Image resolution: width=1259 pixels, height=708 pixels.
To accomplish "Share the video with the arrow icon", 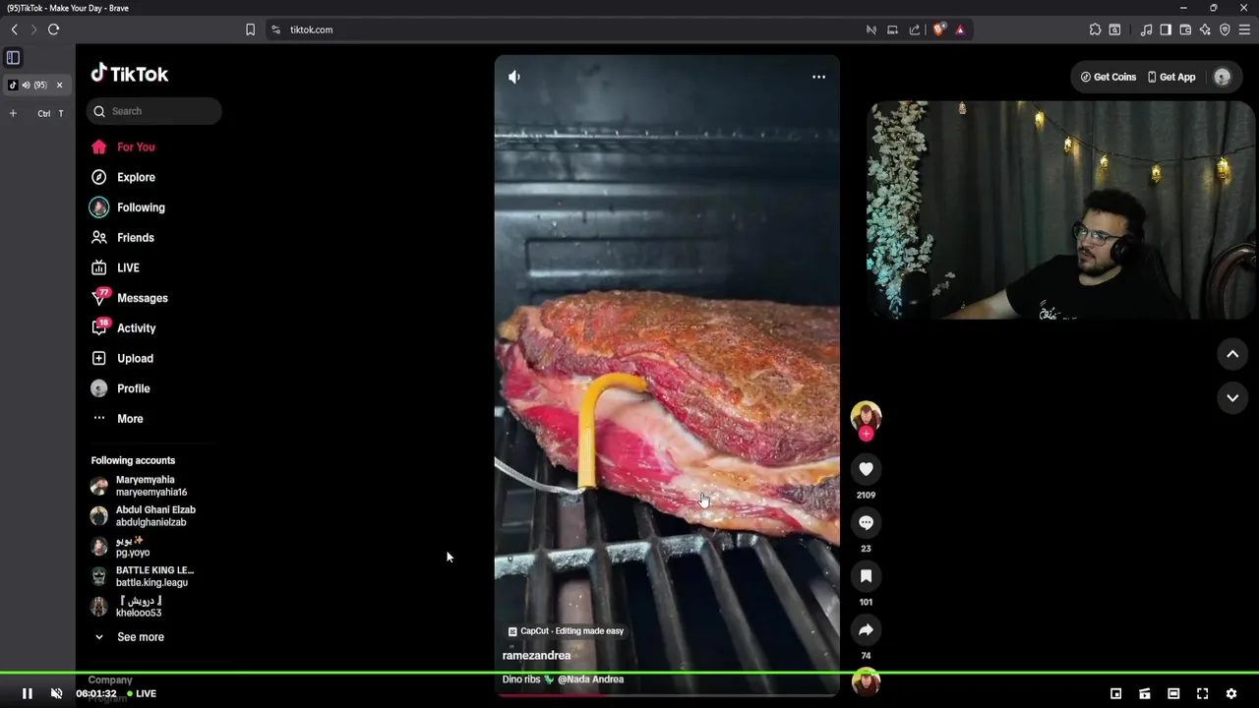I will [x=866, y=629].
